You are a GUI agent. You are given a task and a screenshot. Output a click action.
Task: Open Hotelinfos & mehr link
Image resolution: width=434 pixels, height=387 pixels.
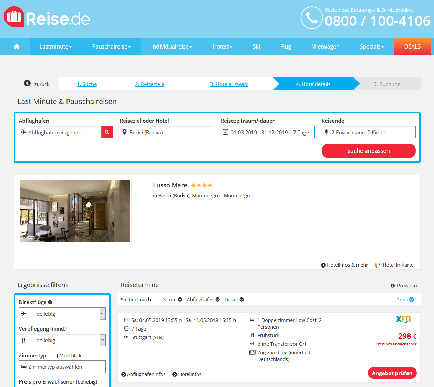(x=344, y=265)
